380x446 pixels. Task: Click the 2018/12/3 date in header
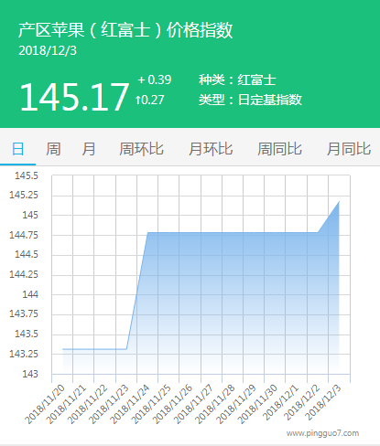(x=48, y=50)
